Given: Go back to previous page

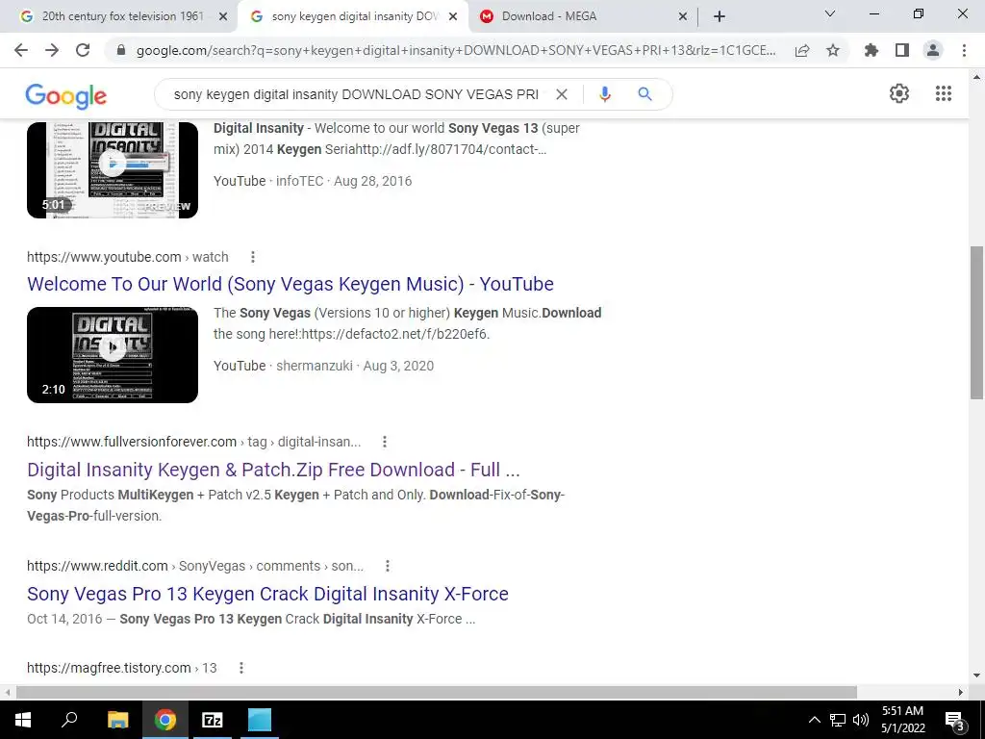Looking at the screenshot, I should click(x=21, y=50).
